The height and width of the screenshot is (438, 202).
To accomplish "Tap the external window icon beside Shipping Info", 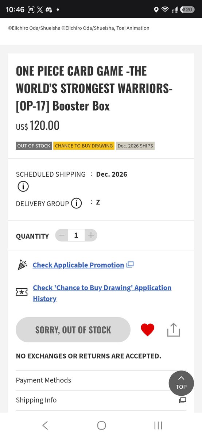I will coord(182,400).
